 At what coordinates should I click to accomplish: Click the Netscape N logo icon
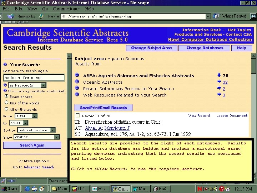coord(253,16)
